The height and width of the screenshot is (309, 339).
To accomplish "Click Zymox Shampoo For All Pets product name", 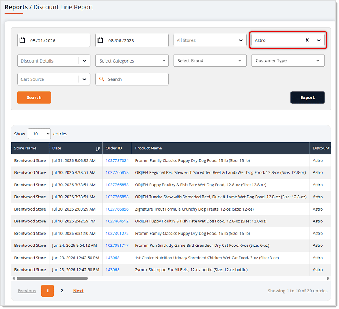I will coord(191,270).
